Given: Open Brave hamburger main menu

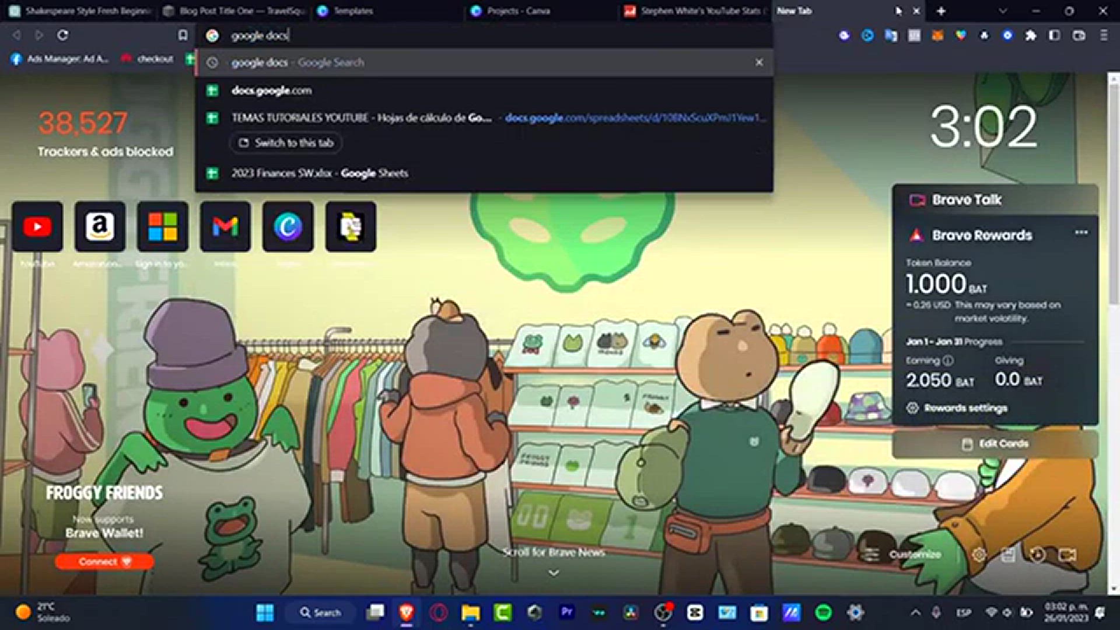Looking at the screenshot, I should pyautogui.click(x=1104, y=36).
